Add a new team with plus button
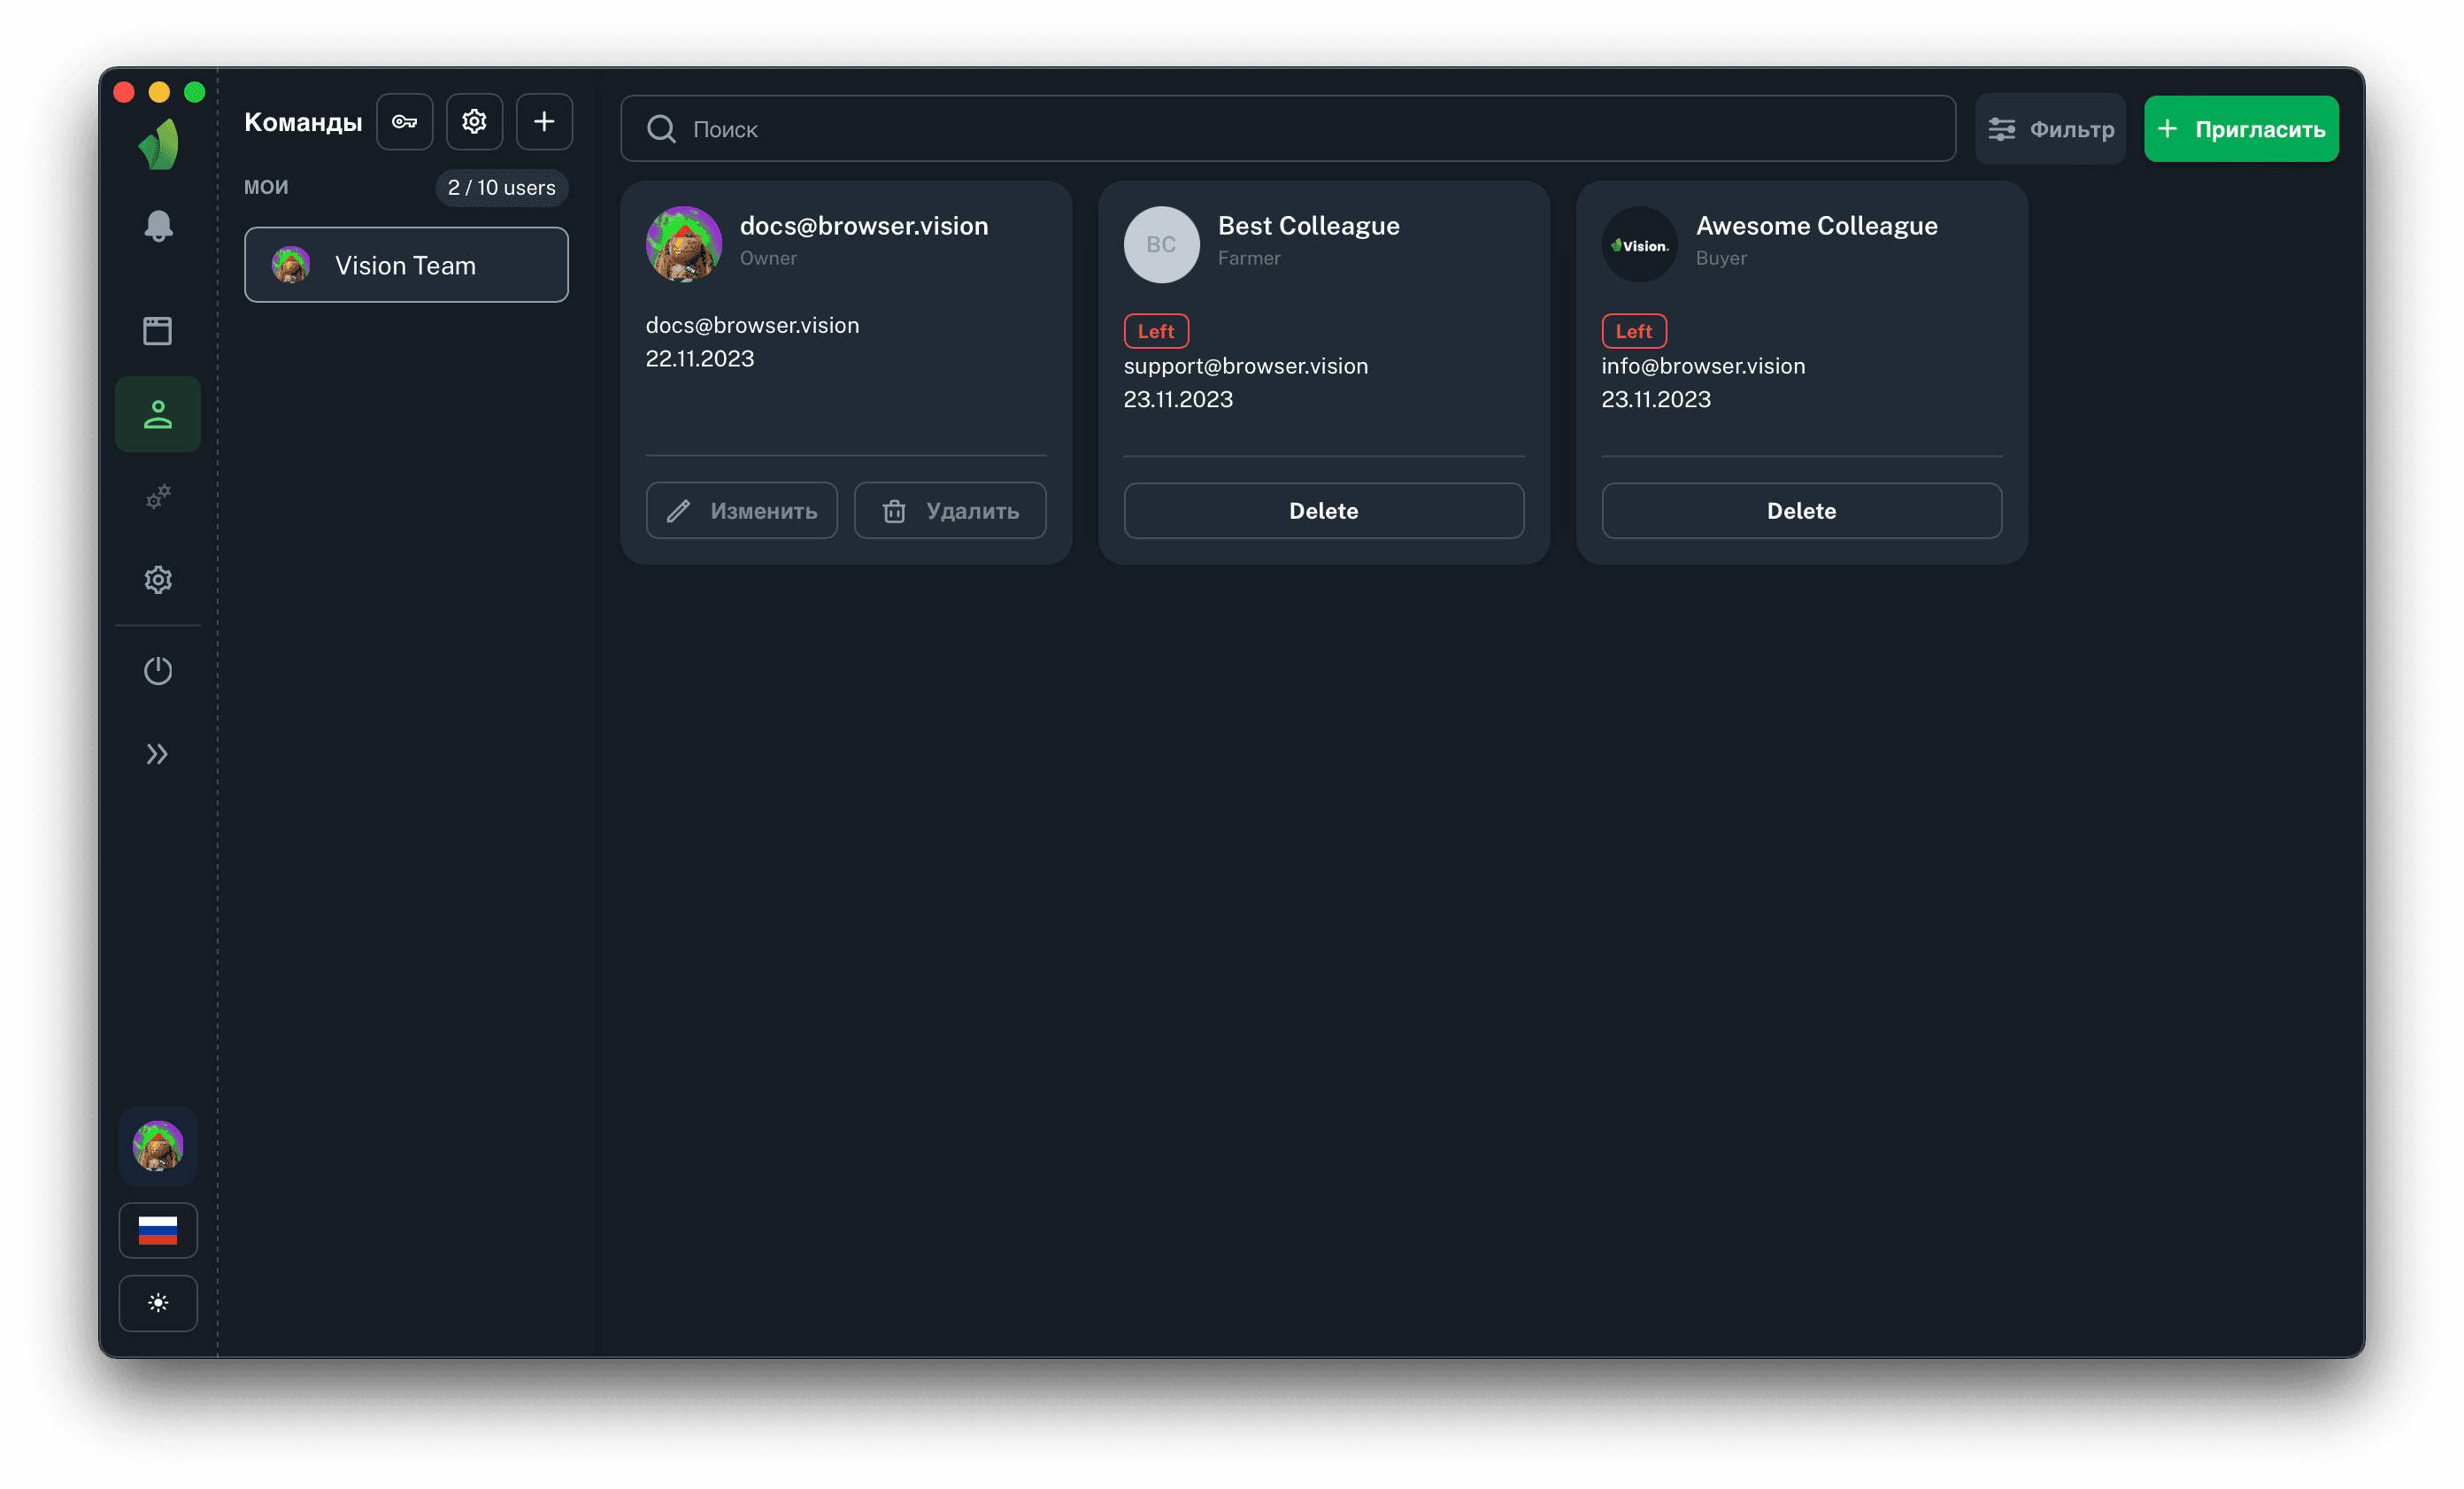 (x=544, y=122)
